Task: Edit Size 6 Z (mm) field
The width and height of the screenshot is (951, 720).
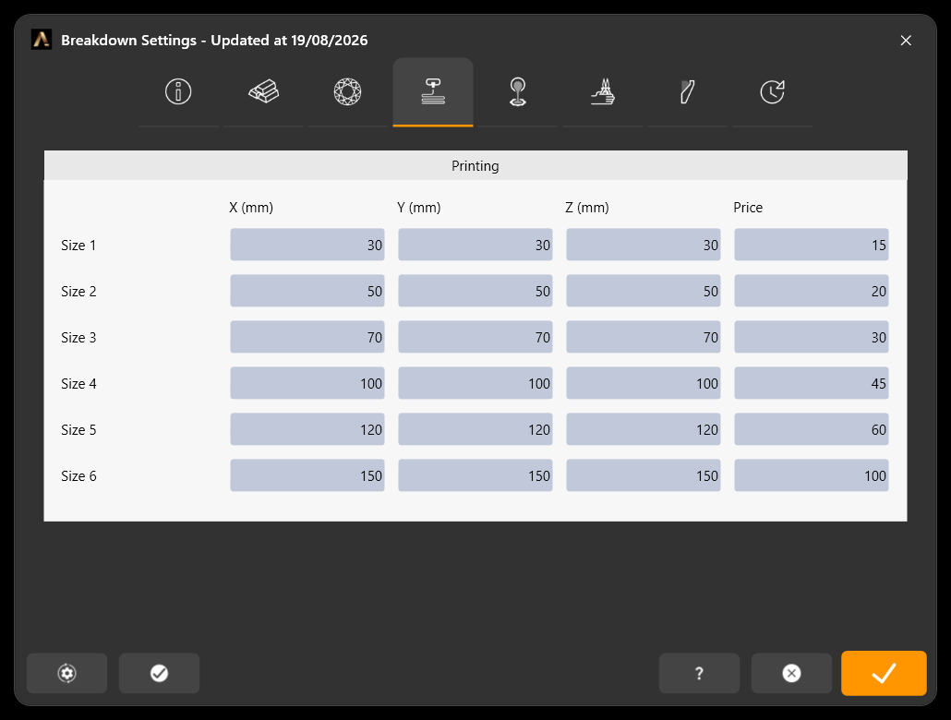Action: pyautogui.click(x=644, y=475)
